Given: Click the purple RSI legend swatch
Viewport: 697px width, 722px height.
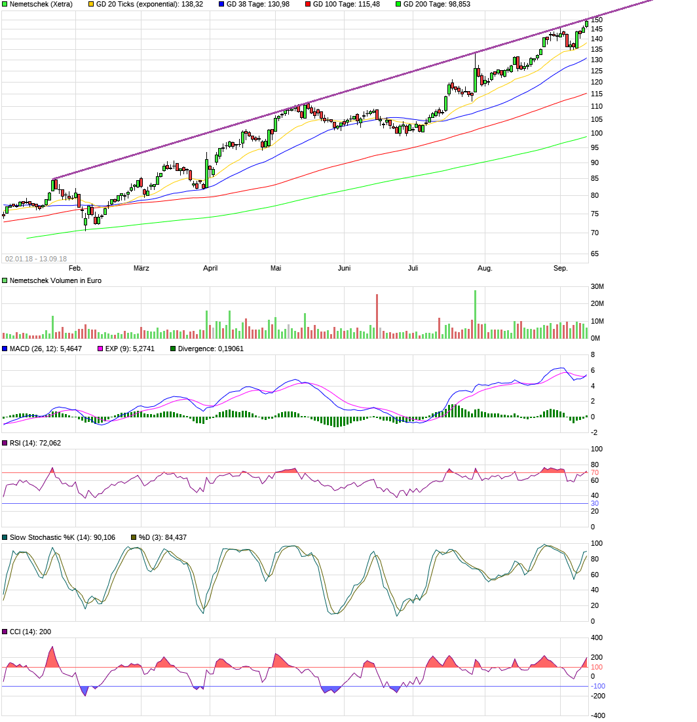Looking at the screenshot, I should pos(5,444).
